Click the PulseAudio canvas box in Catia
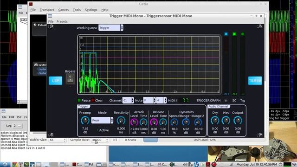This screenshot has height=167, width=297. (x=39, y=29)
